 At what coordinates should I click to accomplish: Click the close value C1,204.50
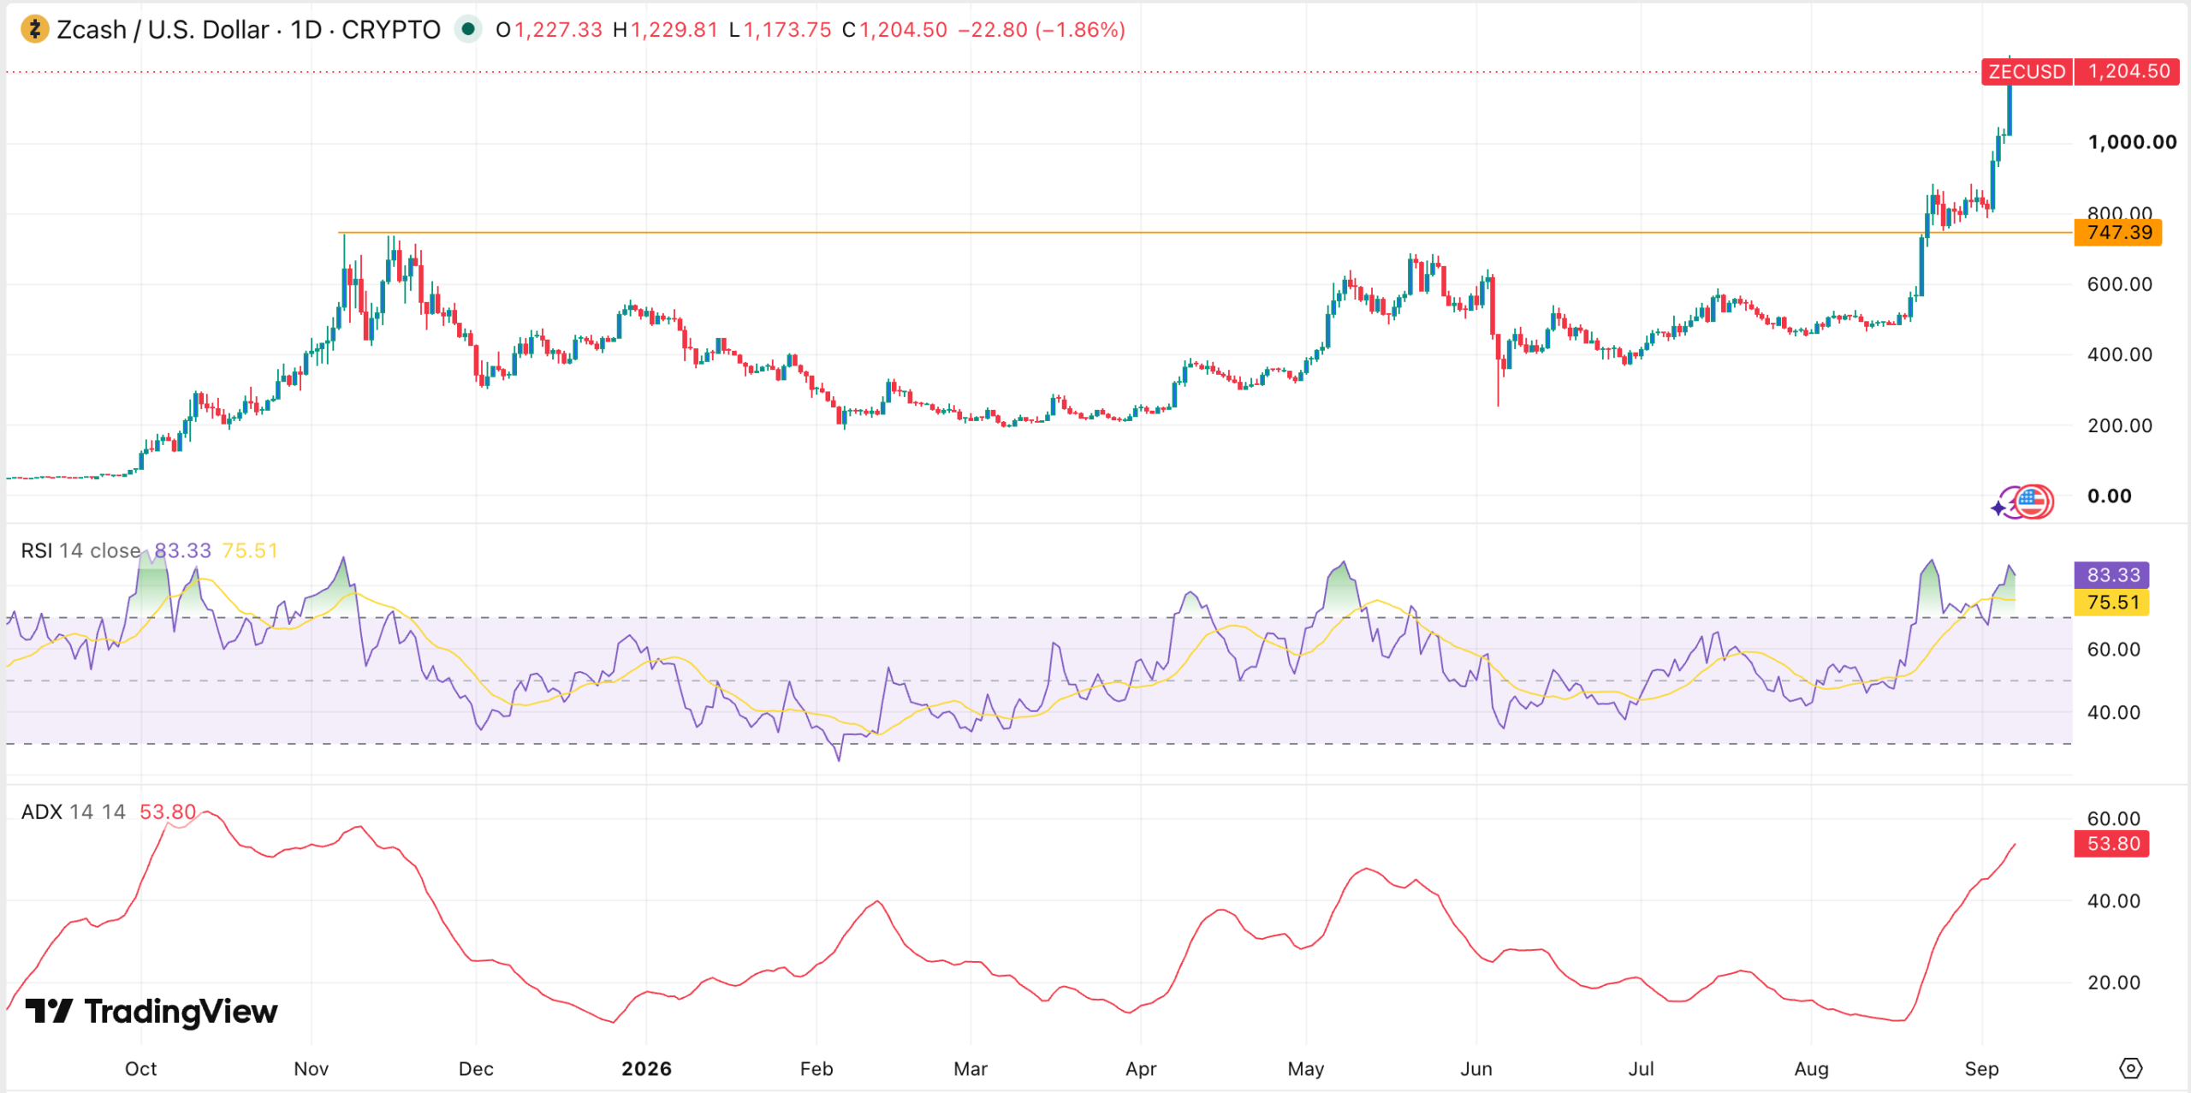click(894, 30)
